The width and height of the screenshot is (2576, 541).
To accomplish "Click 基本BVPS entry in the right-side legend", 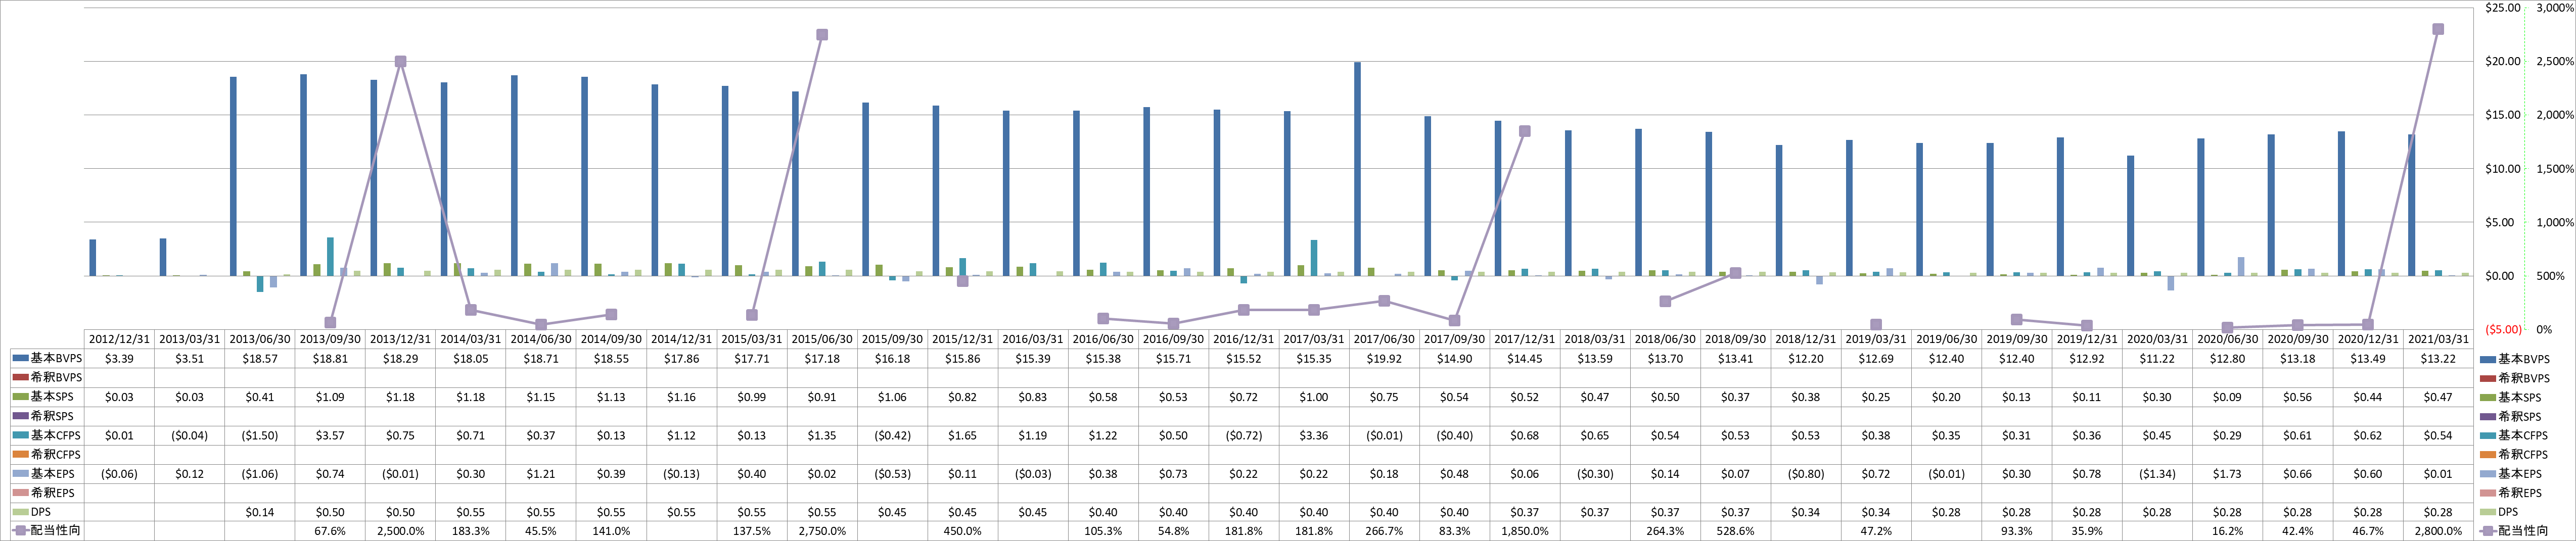I will pos(2515,359).
